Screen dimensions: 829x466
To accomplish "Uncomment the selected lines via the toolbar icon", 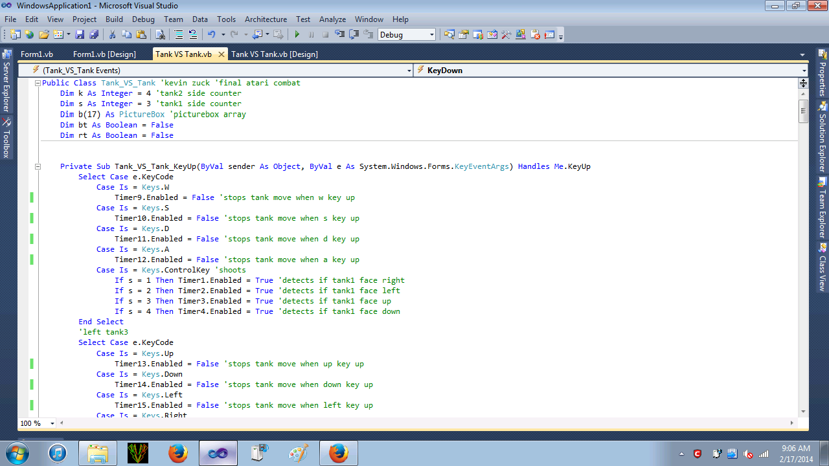I will [193, 34].
